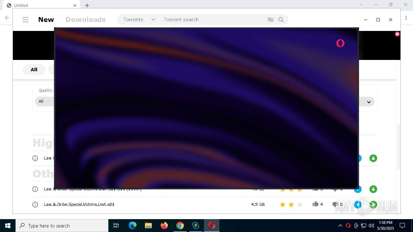
Task: Select the Untitled browser tab
Action: point(42,5)
